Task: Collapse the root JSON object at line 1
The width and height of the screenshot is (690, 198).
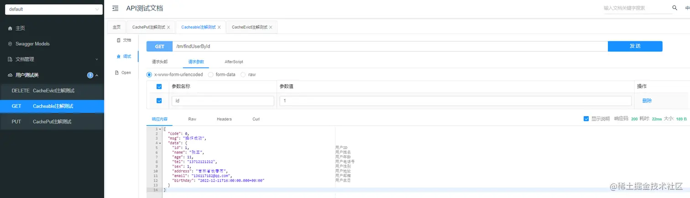Action: click(x=160, y=129)
